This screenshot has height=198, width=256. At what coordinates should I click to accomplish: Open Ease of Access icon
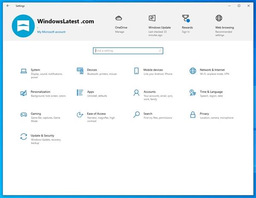[x=80, y=115]
